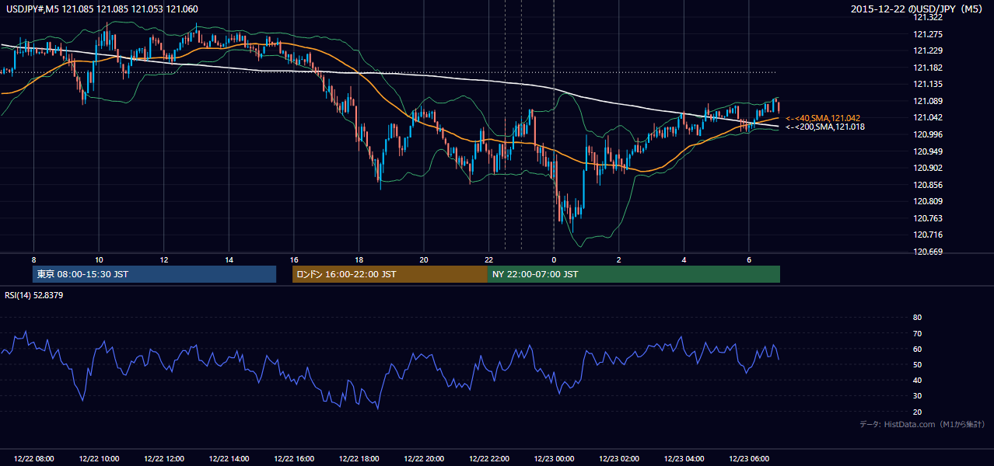Click the 12/23 02:00 date label
This screenshot has width=994, height=466.
tap(619, 459)
